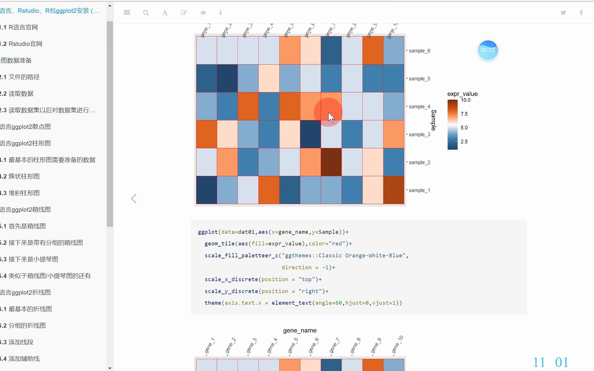Screen dimensions: 594x371
Task: Go to previous page arrow
Action: (x=134, y=199)
